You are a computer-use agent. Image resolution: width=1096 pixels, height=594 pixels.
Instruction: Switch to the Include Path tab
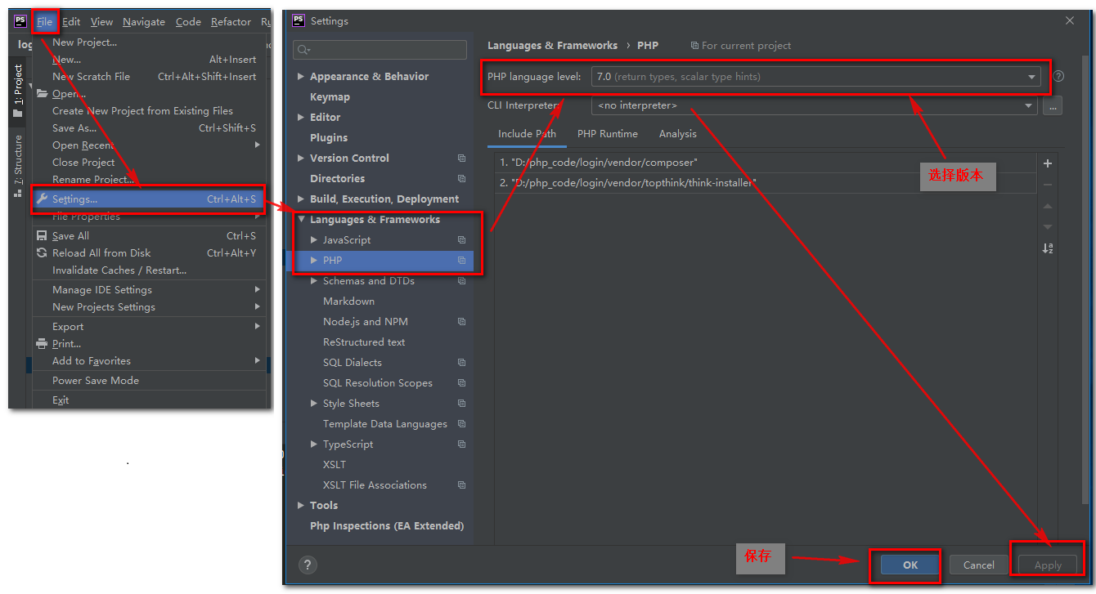click(x=527, y=134)
